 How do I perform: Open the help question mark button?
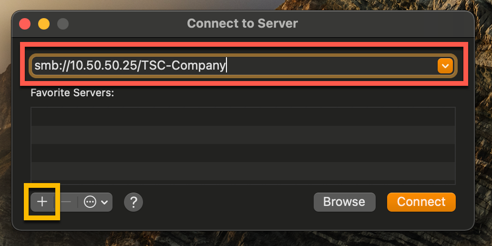click(133, 202)
